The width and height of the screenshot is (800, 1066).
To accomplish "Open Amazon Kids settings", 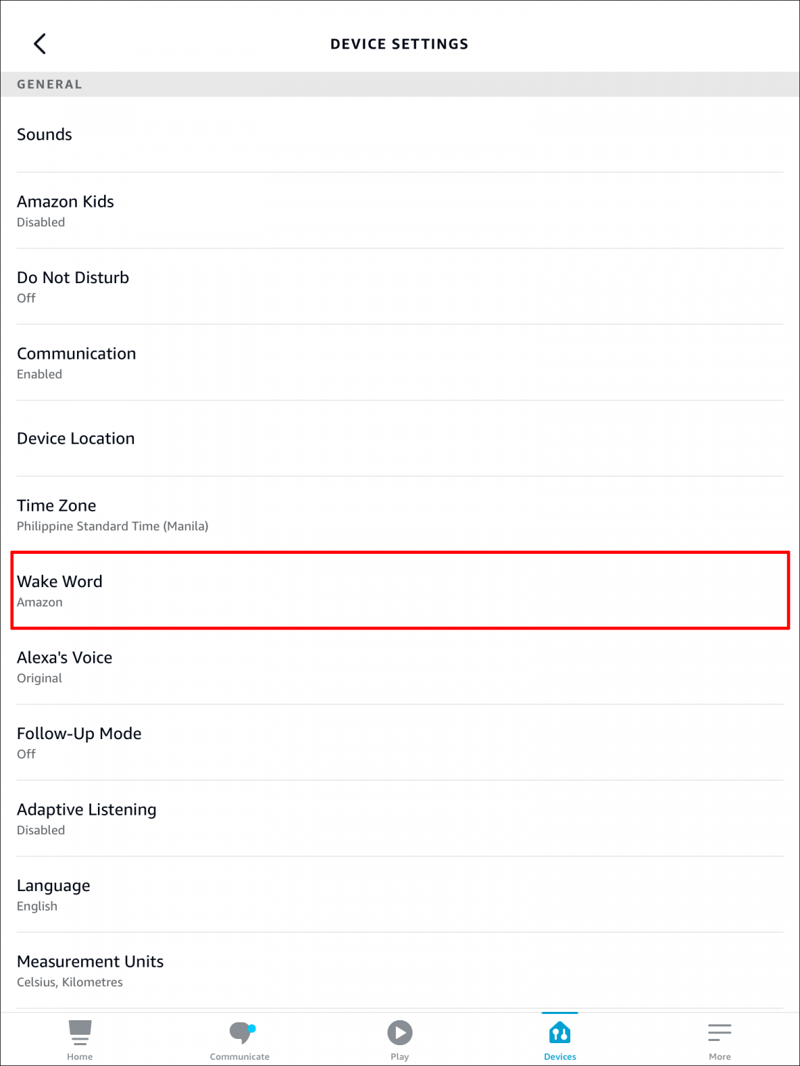I will click(400, 210).
